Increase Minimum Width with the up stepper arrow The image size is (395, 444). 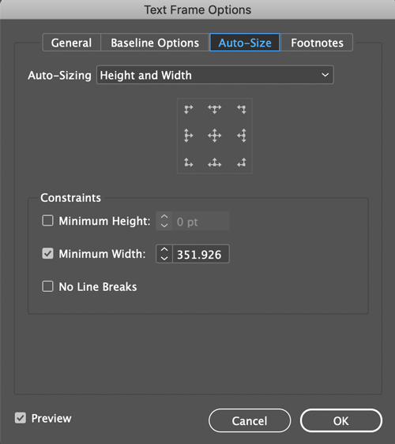[x=164, y=249]
